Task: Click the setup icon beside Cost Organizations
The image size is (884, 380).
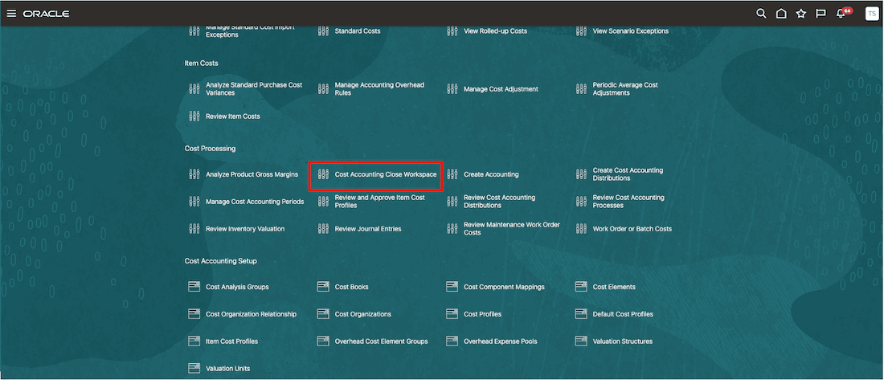Action: tap(323, 313)
